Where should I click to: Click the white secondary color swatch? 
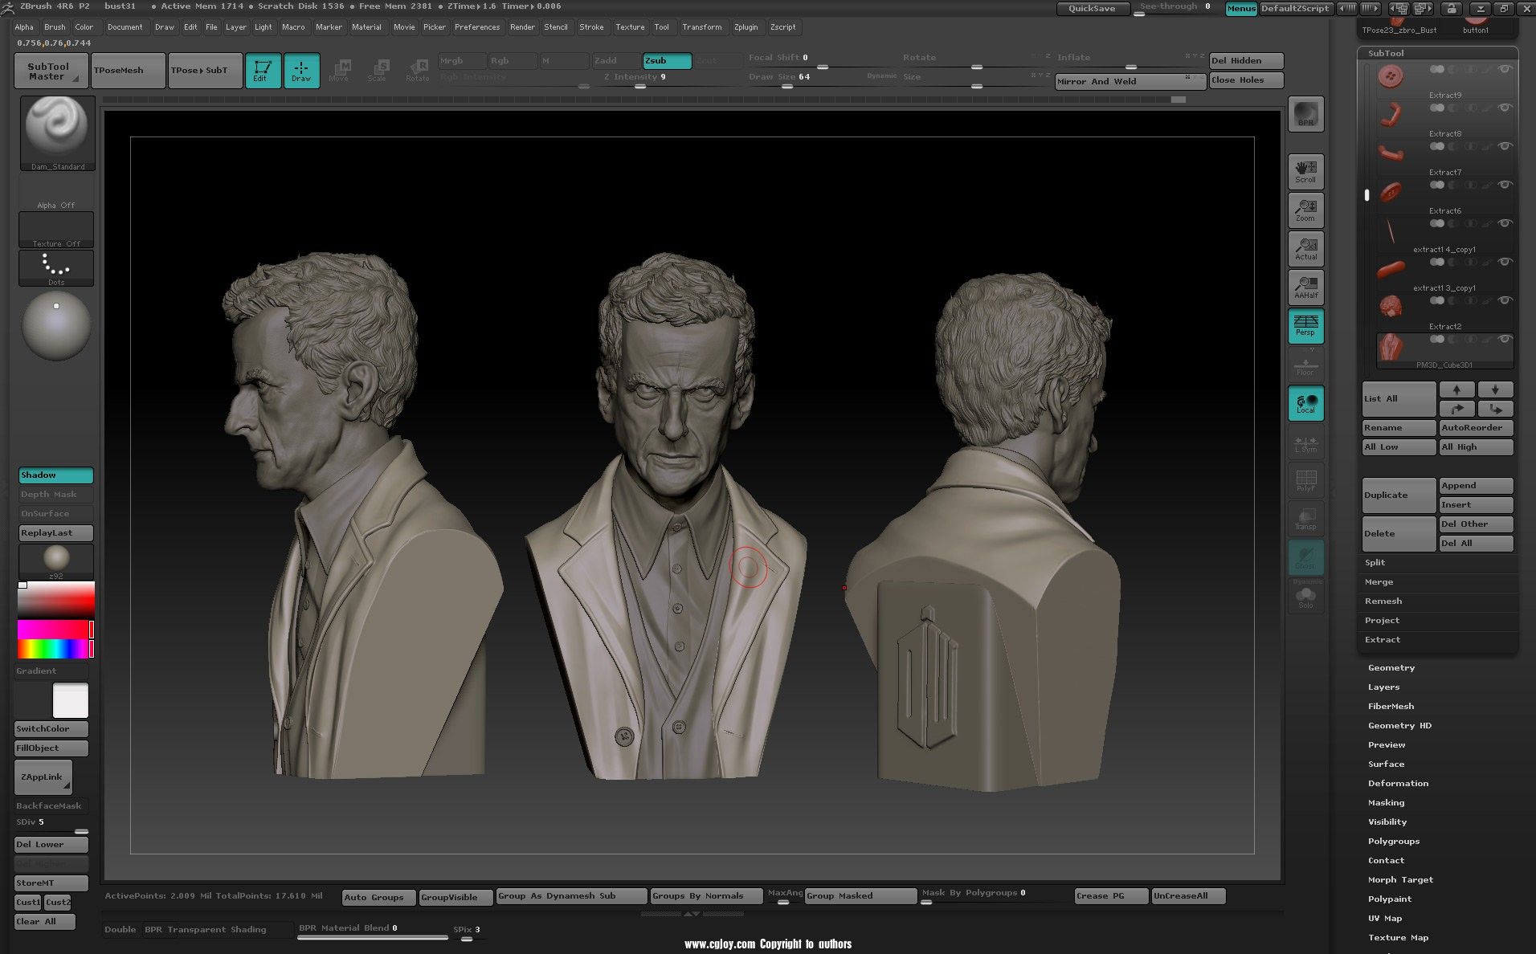coord(71,700)
